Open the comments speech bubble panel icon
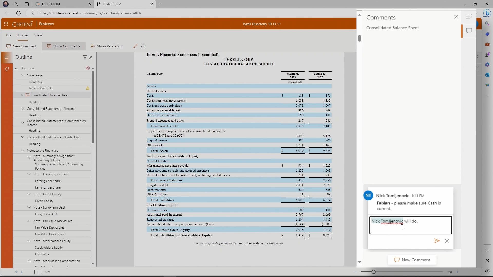 tap(469, 31)
